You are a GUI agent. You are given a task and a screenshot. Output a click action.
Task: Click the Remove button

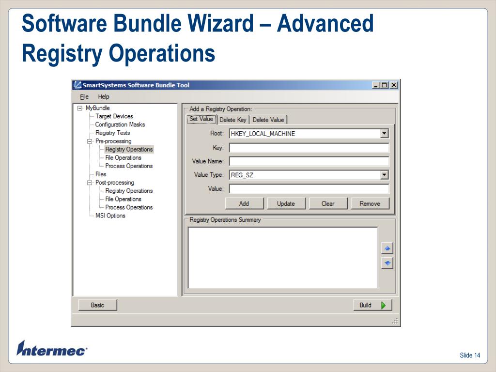(x=370, y=204)
